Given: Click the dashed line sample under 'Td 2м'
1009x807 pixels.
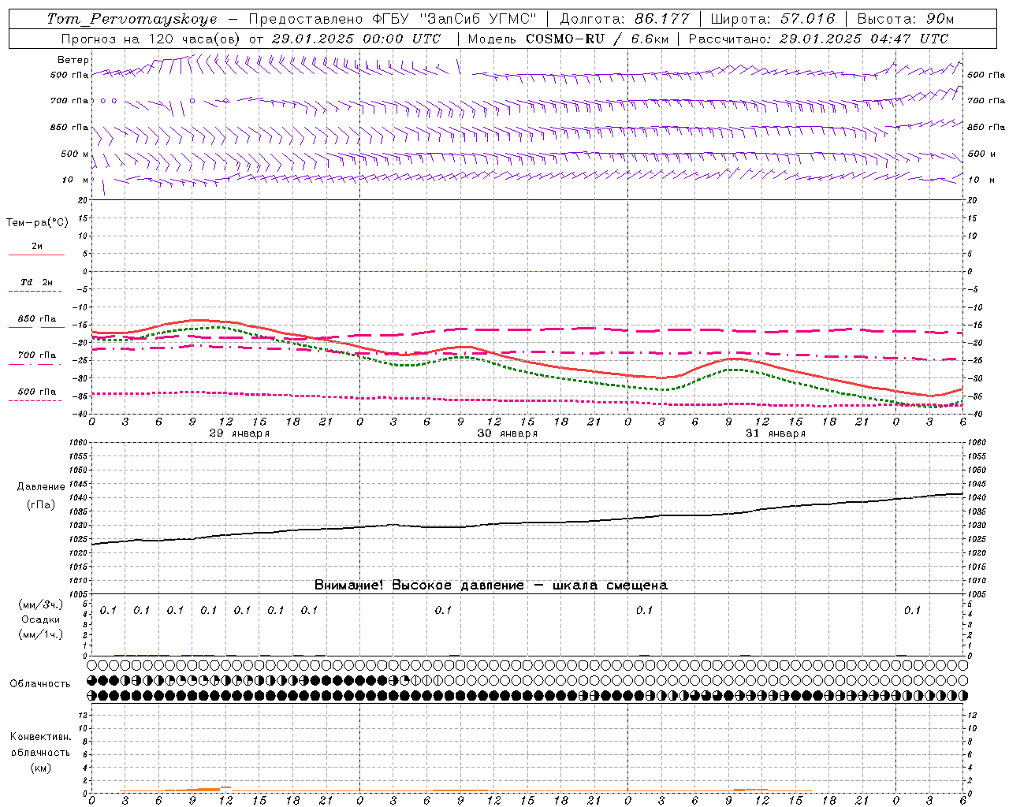Looking at the screenshot, I should click(36, 292).
